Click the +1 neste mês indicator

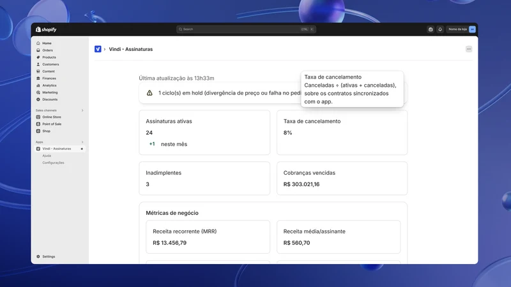pyautogui.click(x=168, y=144)
